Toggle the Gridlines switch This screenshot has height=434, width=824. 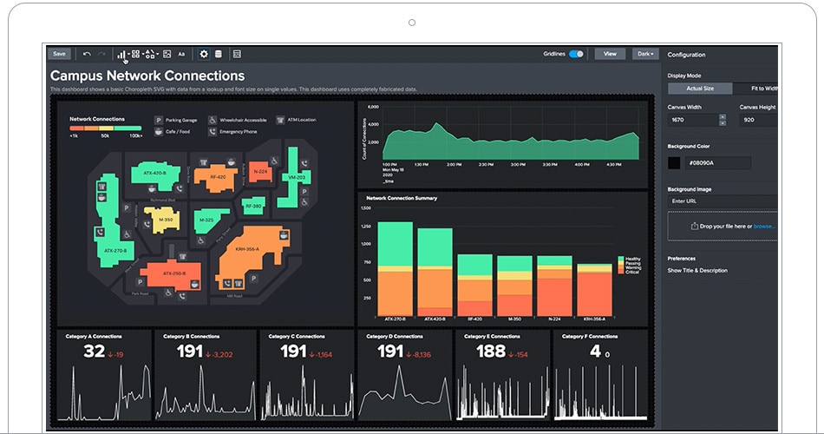(576, 54)
